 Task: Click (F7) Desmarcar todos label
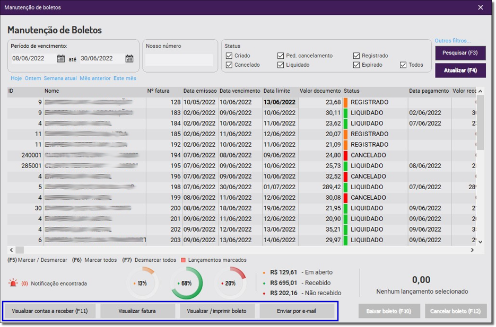pyautogui.click(x=149, y=260)
